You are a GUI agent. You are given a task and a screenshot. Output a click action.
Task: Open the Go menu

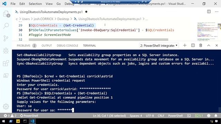58,4
